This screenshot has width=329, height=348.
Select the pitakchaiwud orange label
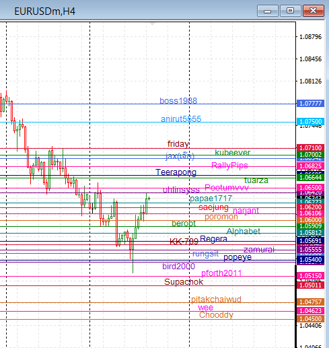coord(216,300)
